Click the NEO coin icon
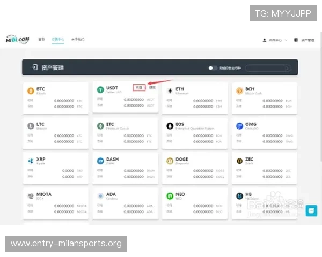The height and width of the screenshot is (257, 322). 170,196
